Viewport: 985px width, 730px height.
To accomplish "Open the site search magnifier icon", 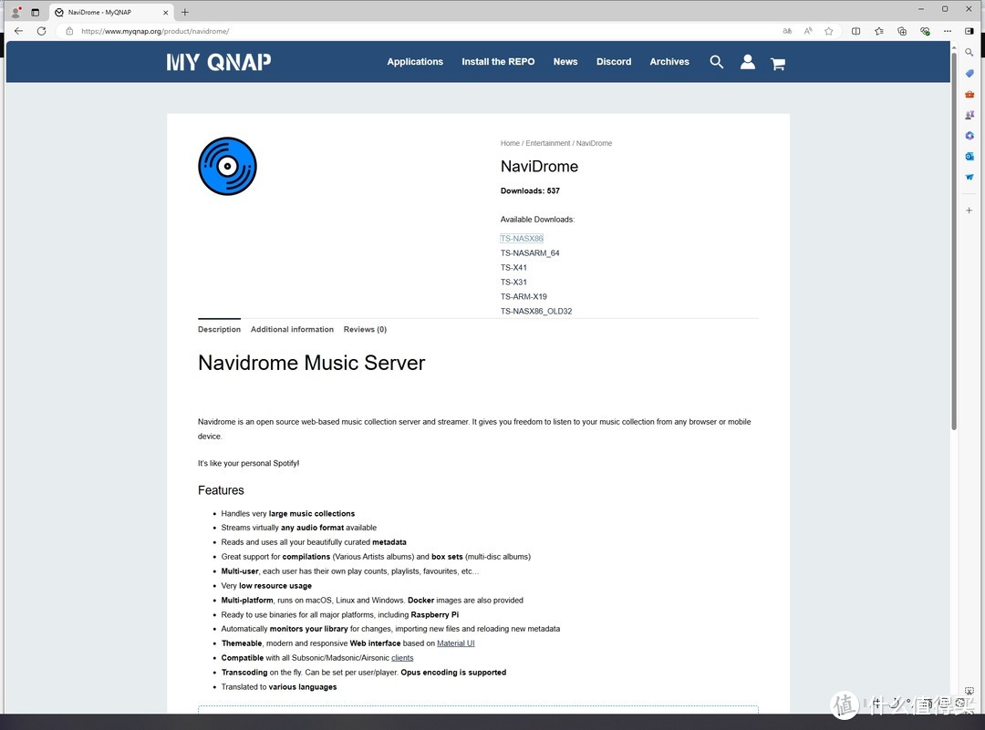I will (x=716, y=62).
